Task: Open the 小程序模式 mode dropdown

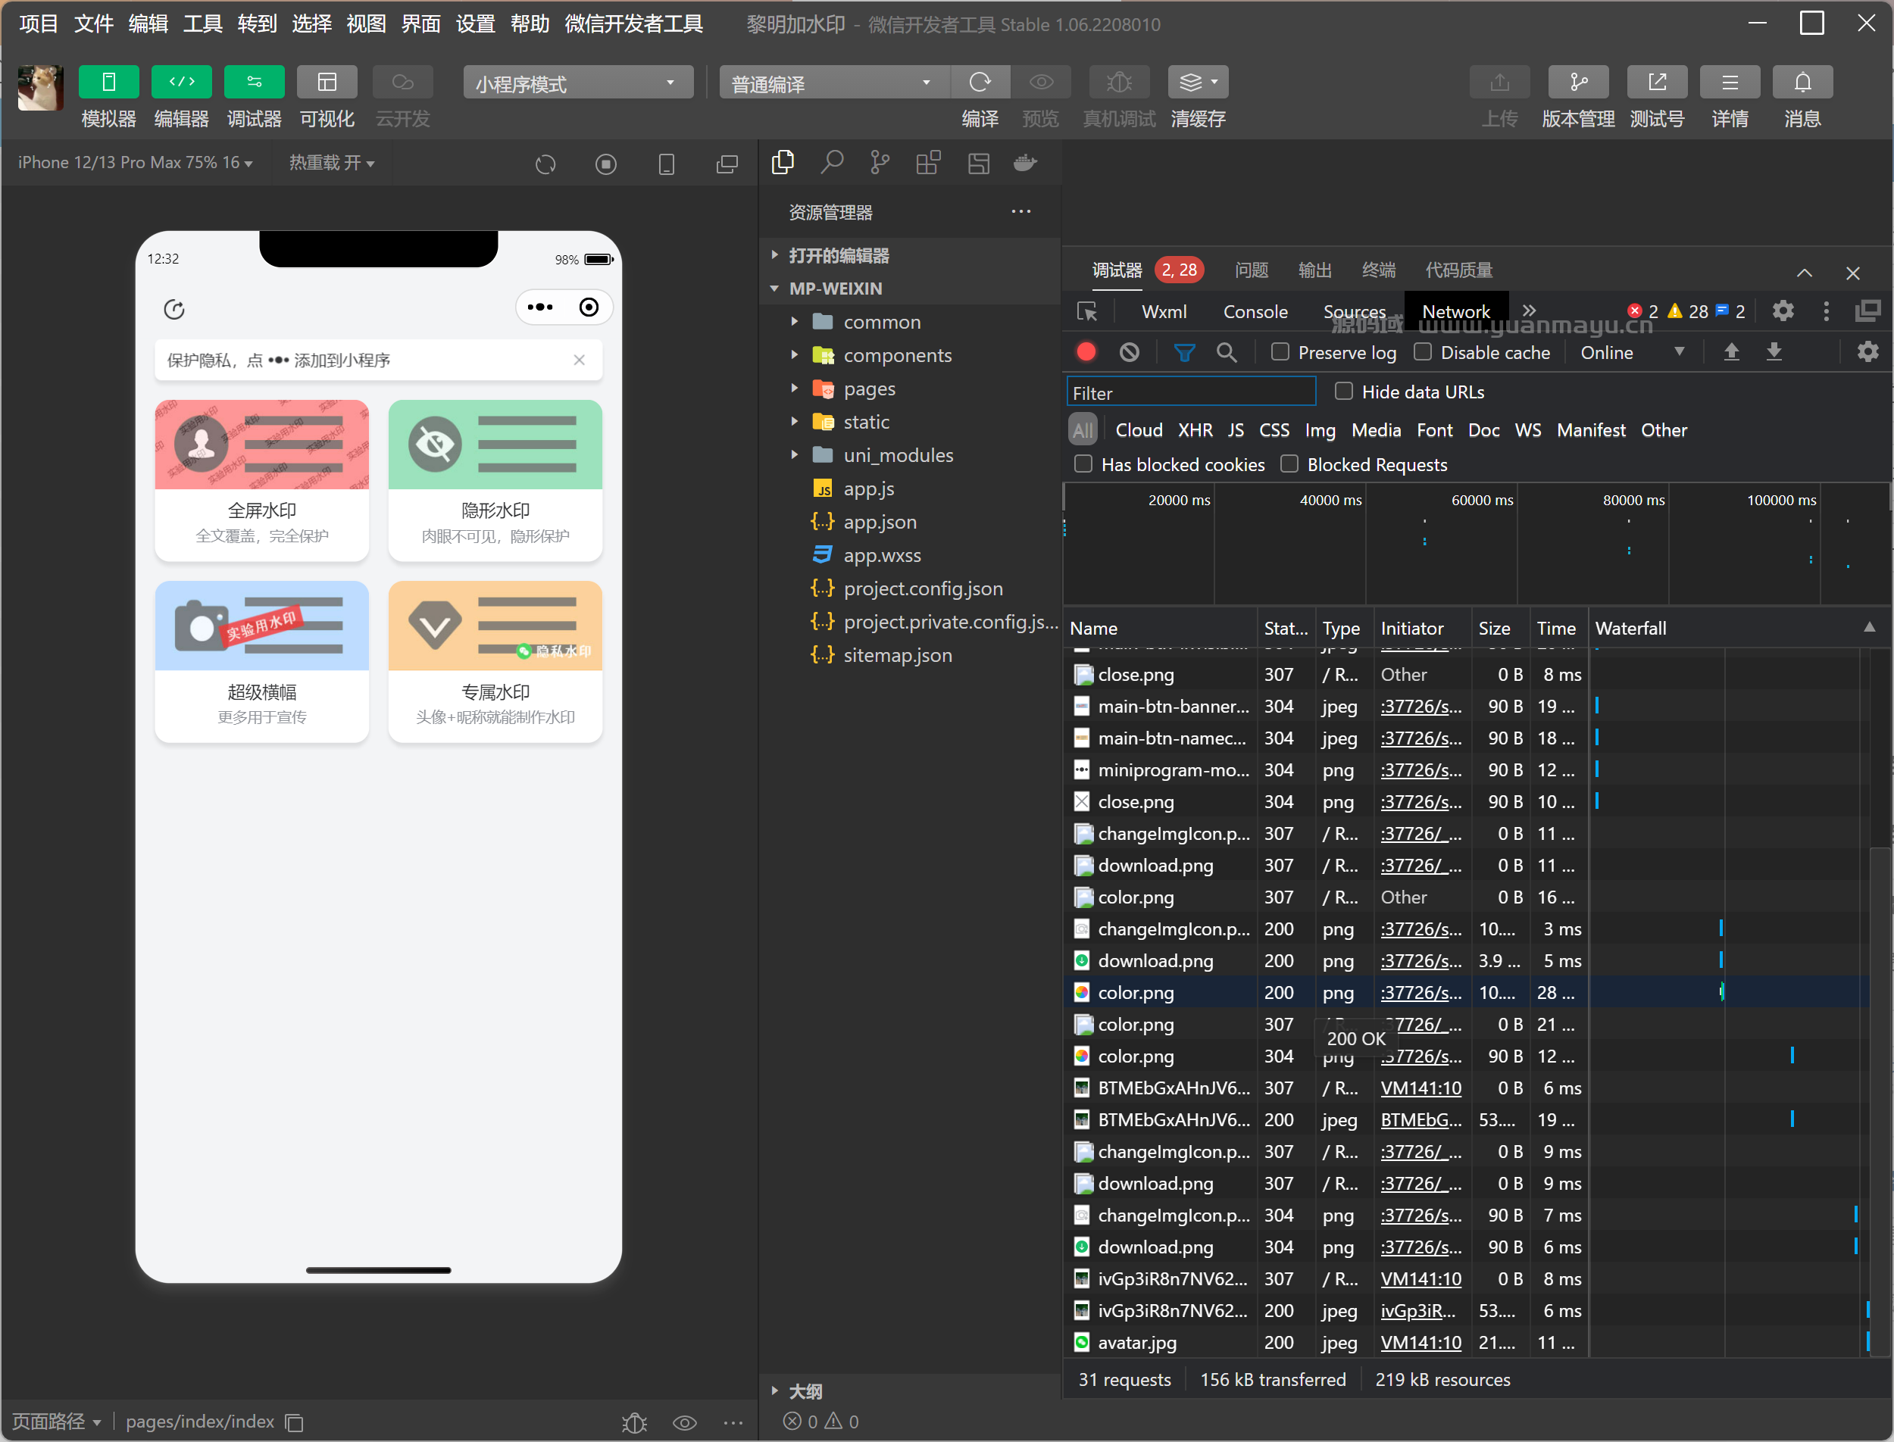Action: tap(577, 83)
